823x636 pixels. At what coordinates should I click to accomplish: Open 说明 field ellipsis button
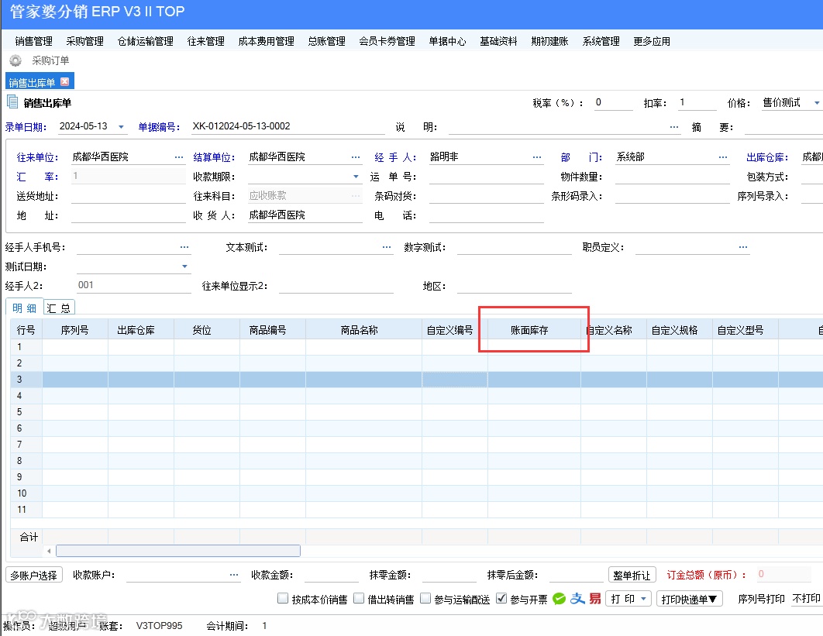pyautogui.click(x=674, y=127)
